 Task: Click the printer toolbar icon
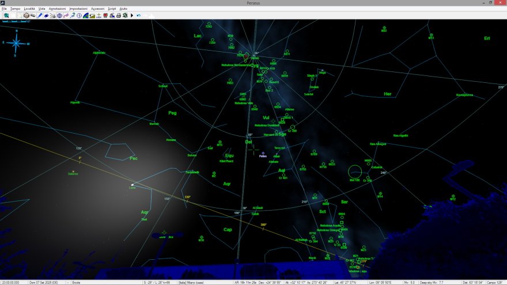[119, 15]
